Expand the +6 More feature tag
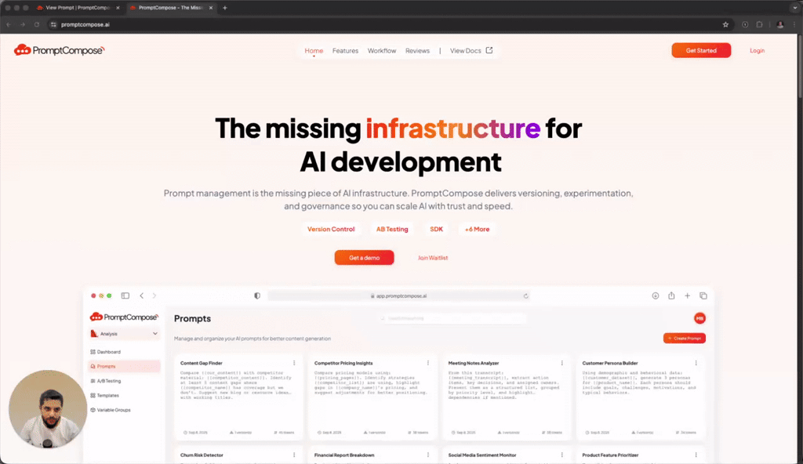The height and width of the screenshot is (464, 803). coord(477,230)
